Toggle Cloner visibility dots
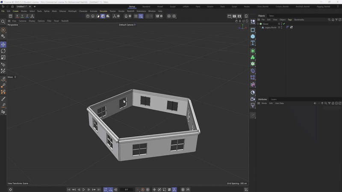 281,24
